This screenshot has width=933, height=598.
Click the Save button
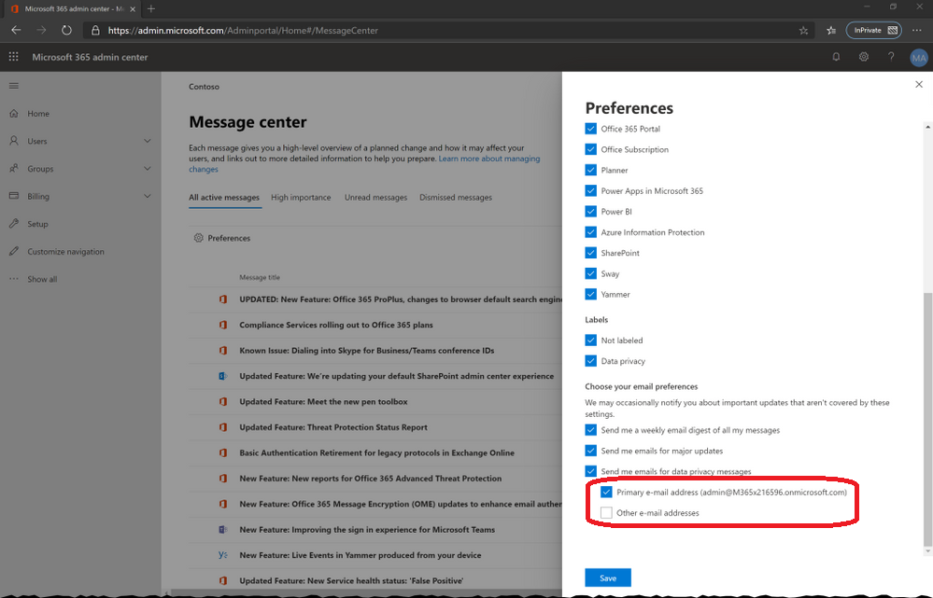[608, 577]
